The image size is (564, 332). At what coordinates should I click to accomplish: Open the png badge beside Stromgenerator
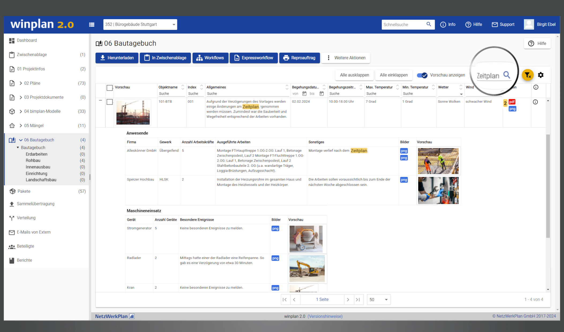(x=275, y=228)
